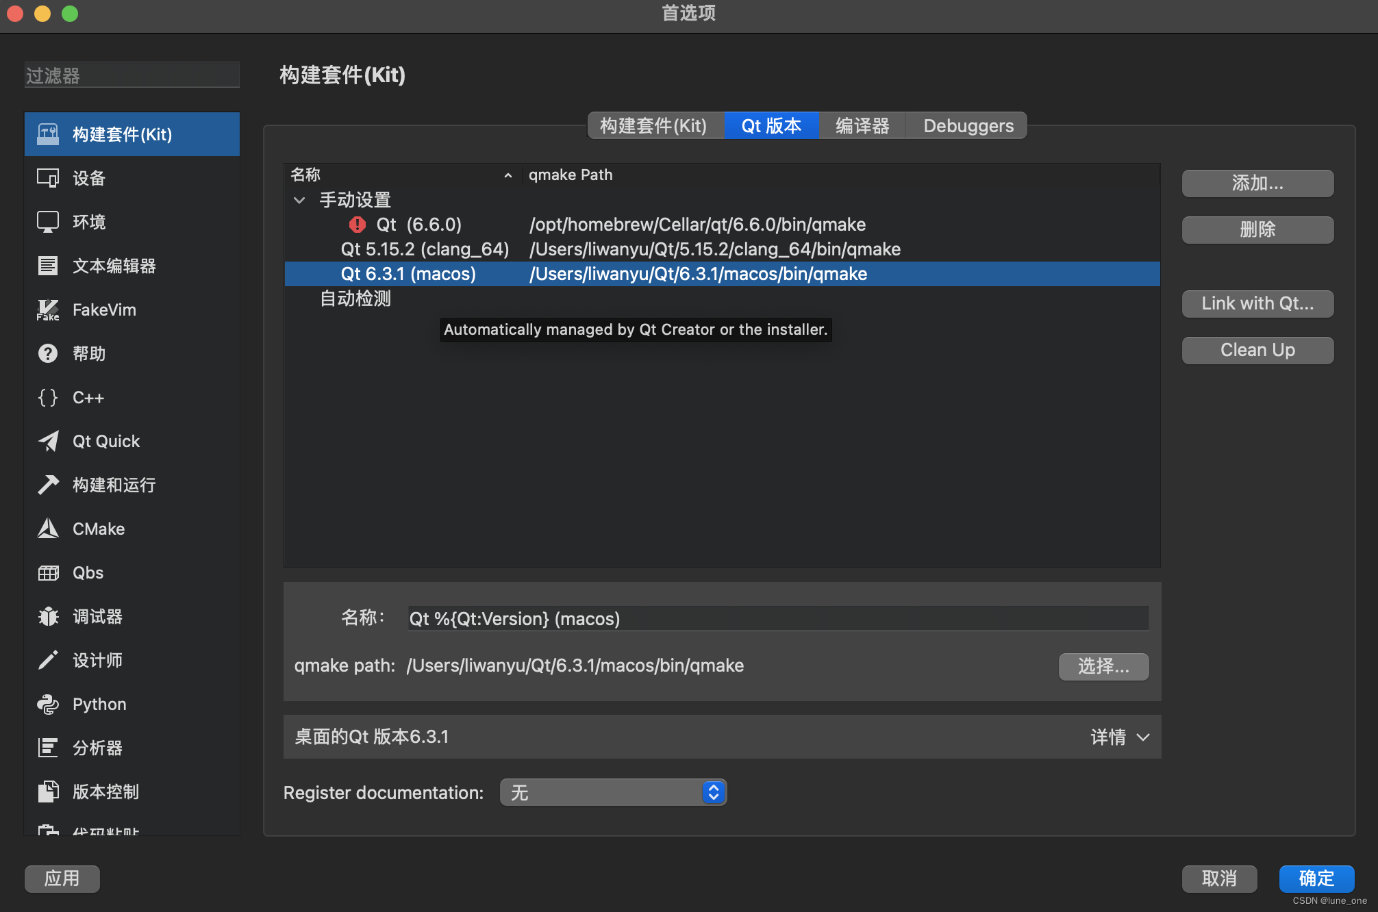The image size is (1378, 912).
Task: Select the Qbs settings icon
Action: pos(86,572)
